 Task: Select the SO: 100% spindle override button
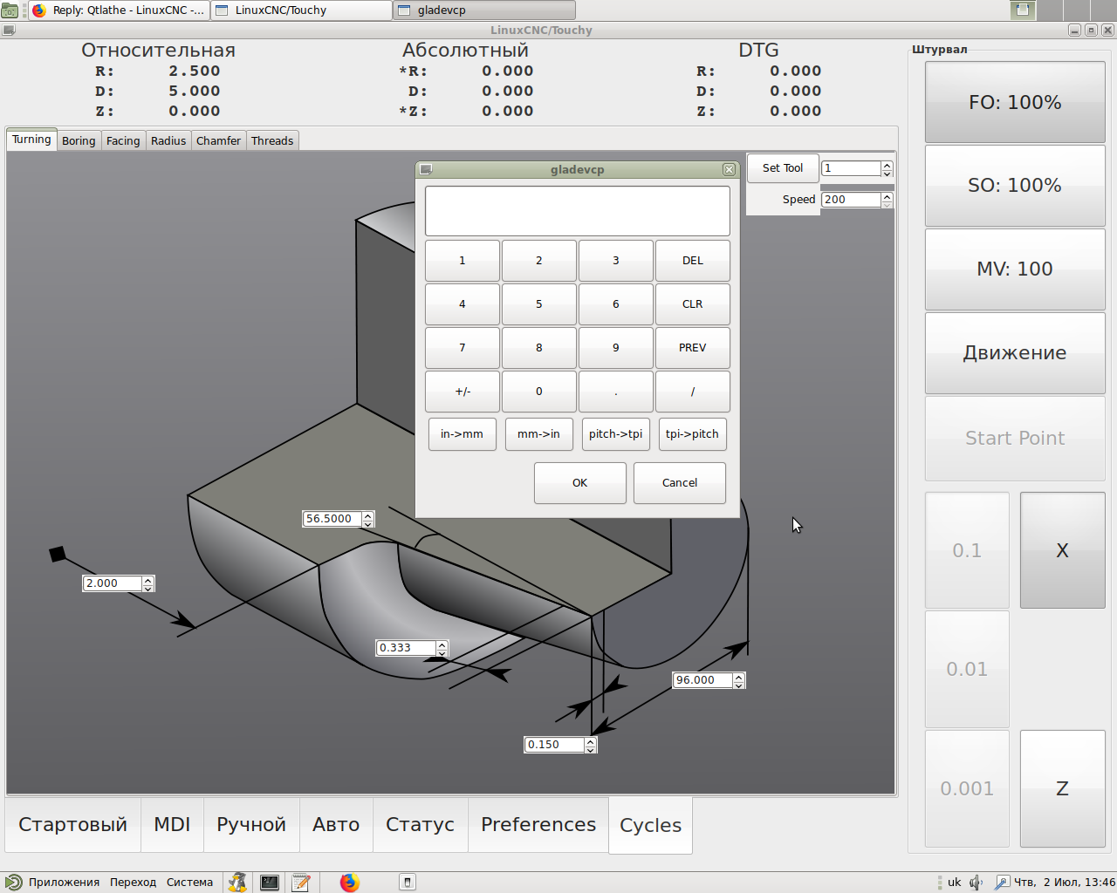[1015, 186]
